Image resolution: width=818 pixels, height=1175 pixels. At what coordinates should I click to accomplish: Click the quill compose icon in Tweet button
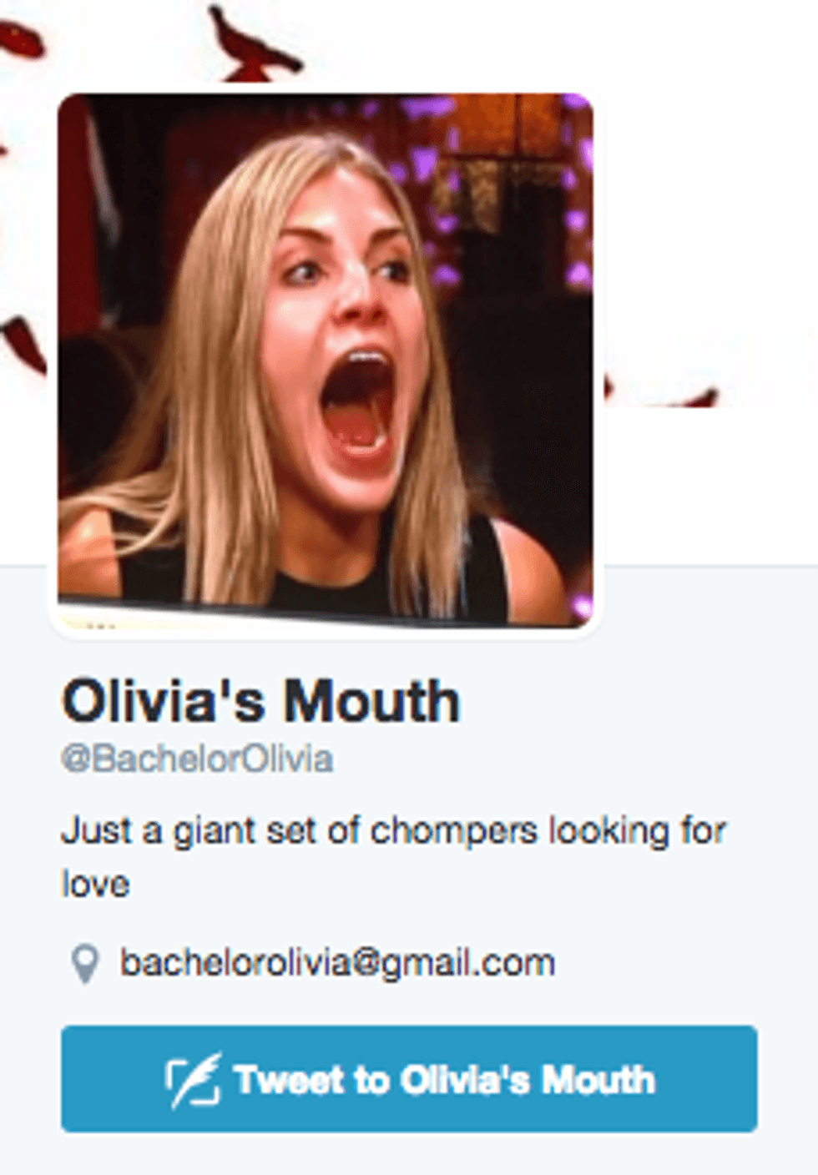193,1080
